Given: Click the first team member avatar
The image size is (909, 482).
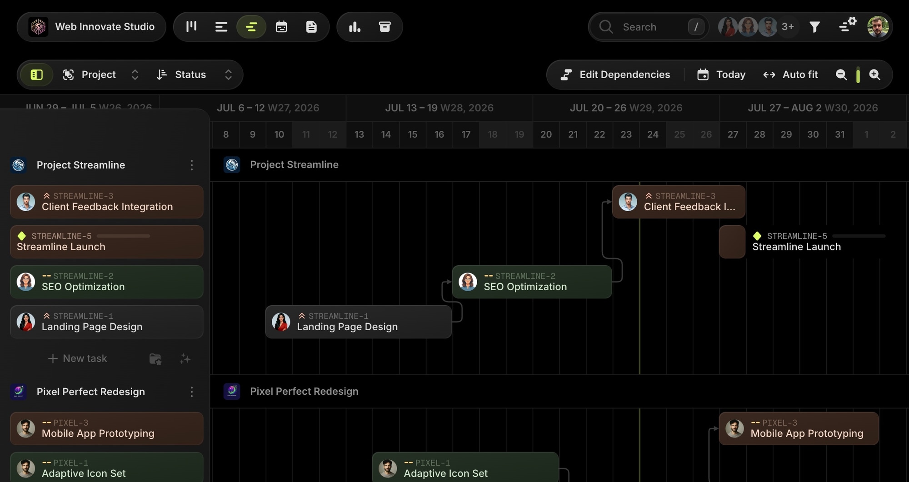Looking at the screenshot, I should [x=728, y=27].
